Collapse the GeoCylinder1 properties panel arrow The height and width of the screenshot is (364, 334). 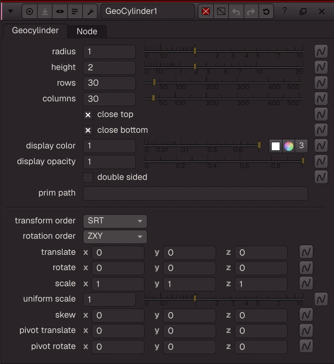click(x=10, y=11)
